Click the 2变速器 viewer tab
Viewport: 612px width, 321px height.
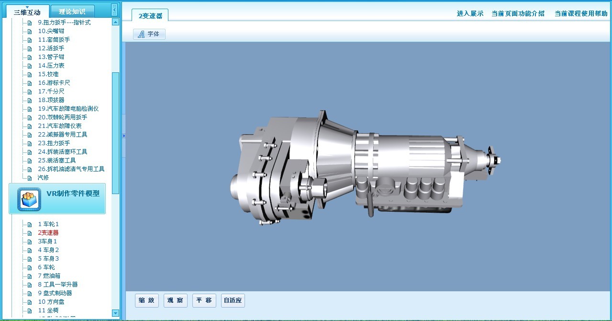(150, 16)
